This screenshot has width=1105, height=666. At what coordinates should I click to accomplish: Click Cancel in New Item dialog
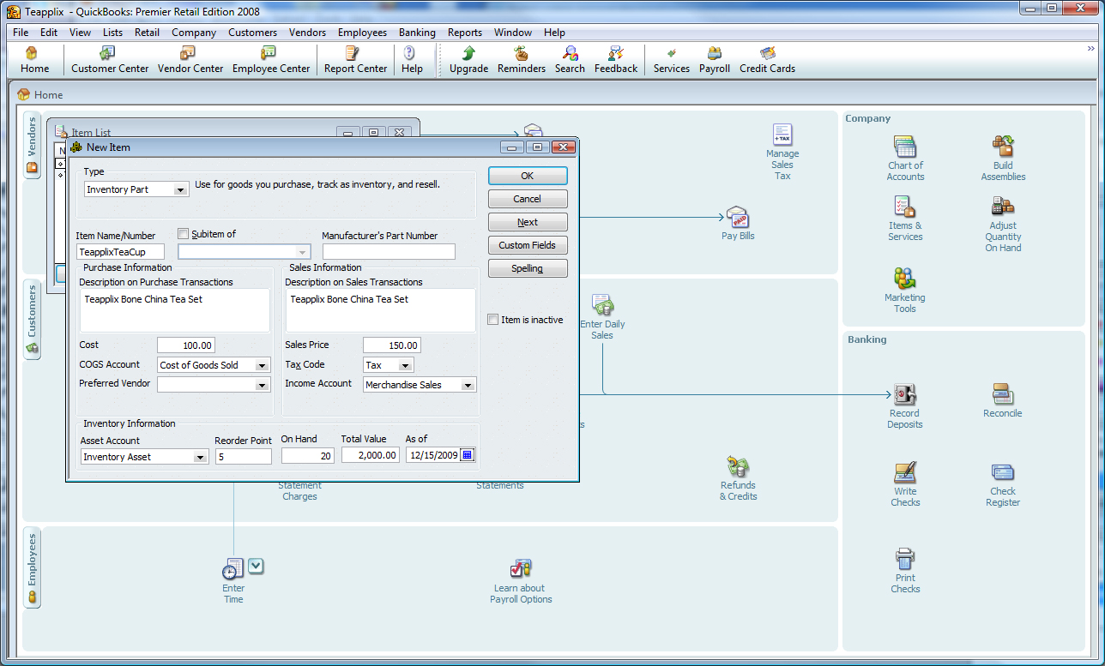click(528, 199)
